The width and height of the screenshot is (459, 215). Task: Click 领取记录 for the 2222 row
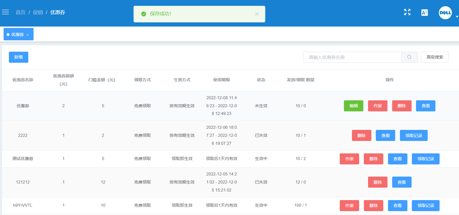pos(414,135)
